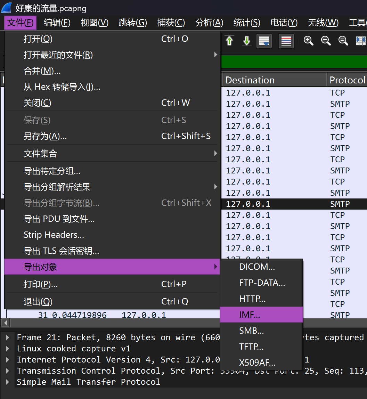Click the horizontal scrollbar left arrow
367x399 pixels.
[5, 323]
